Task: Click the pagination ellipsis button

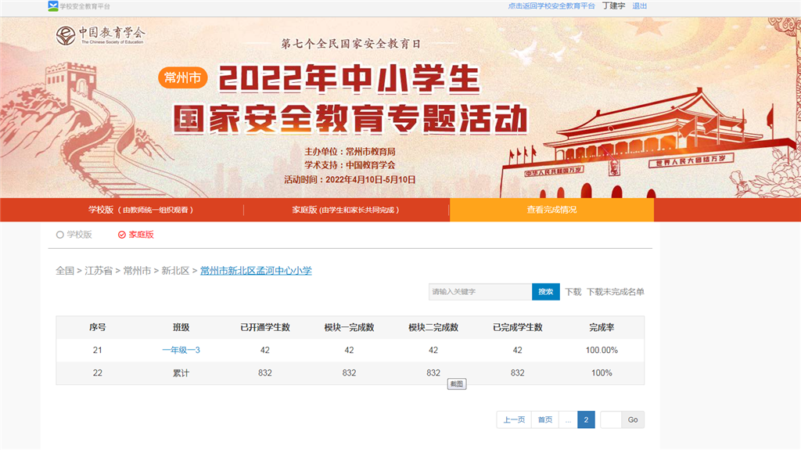Action: coord(568,419)
